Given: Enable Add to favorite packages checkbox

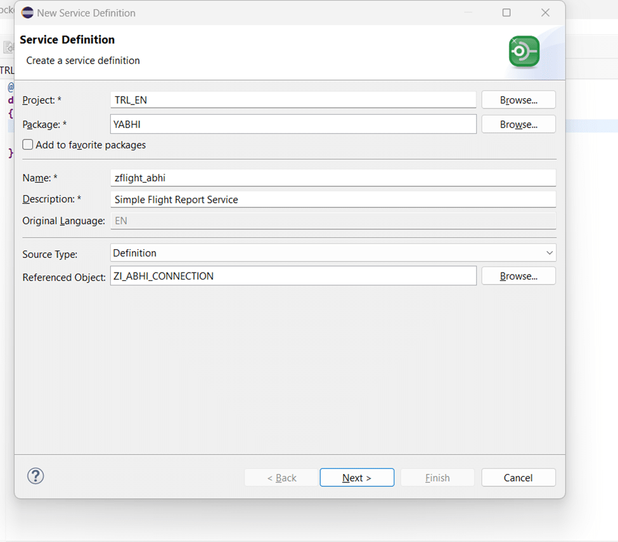Looking at the screenshot, I should 28,145.
